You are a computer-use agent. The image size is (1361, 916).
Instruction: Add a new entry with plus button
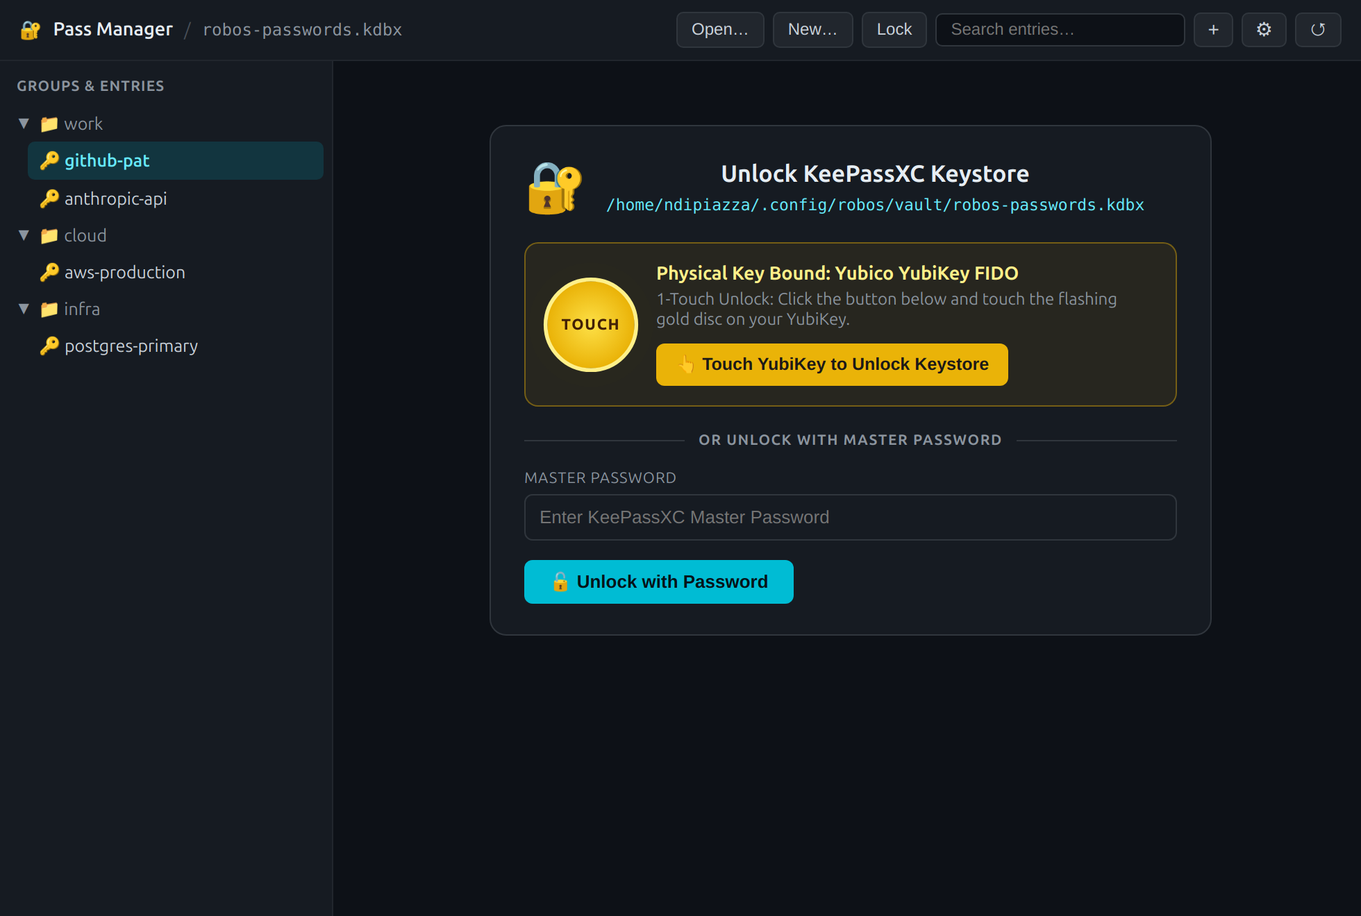1213,30
